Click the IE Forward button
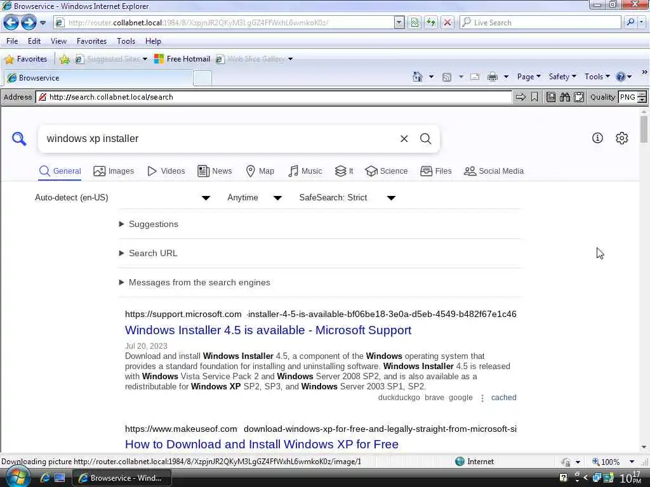This screenshot has height=487, width=650. click(x=29, y=22)
